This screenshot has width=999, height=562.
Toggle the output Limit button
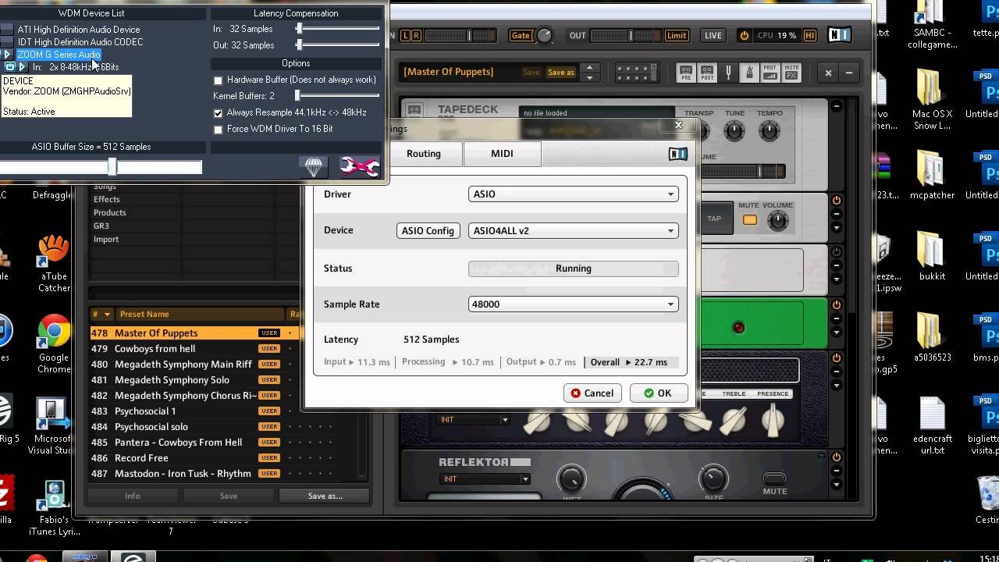click(x=677, y=35)
